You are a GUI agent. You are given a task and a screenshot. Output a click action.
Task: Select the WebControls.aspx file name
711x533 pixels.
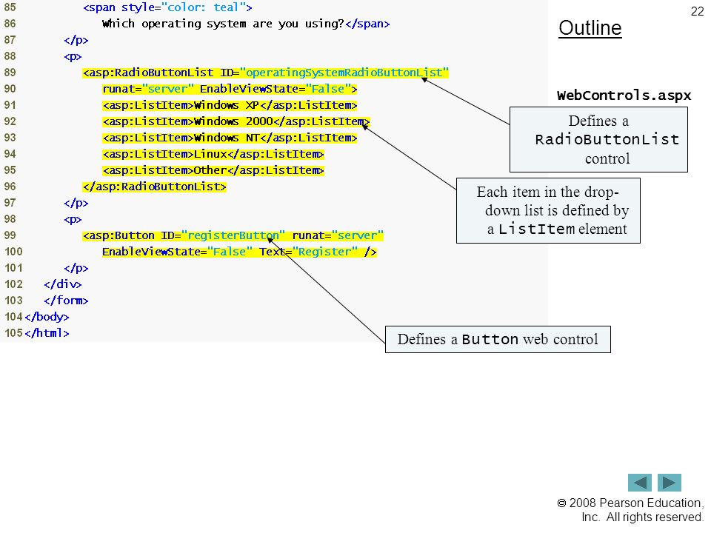coord(624,95)
